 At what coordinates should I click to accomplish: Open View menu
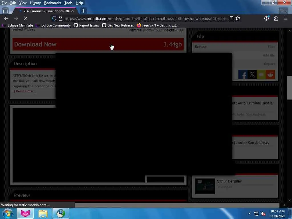pyautogui.click(x=23, y=3)
